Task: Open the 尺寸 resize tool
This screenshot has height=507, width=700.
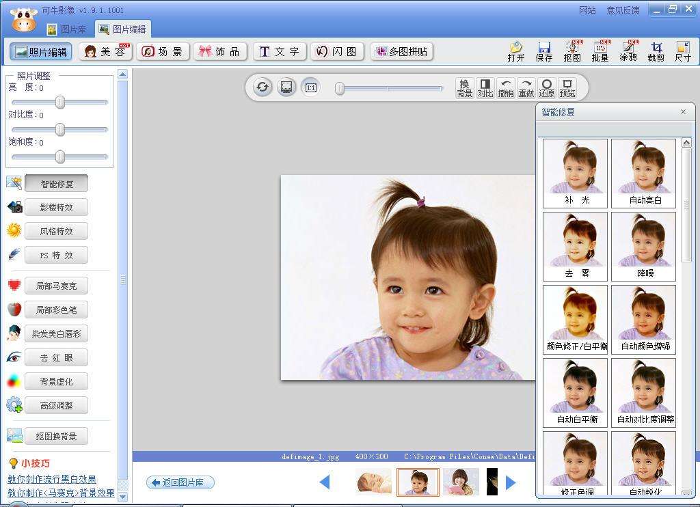Action: point(683,51)
